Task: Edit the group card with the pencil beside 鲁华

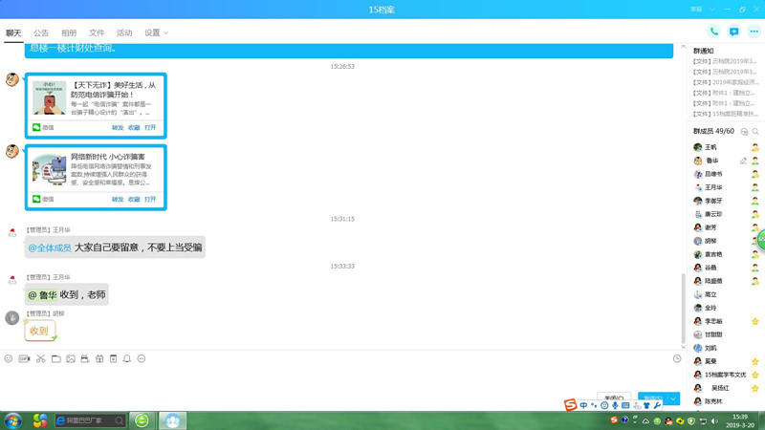Action: coord(743,161)
